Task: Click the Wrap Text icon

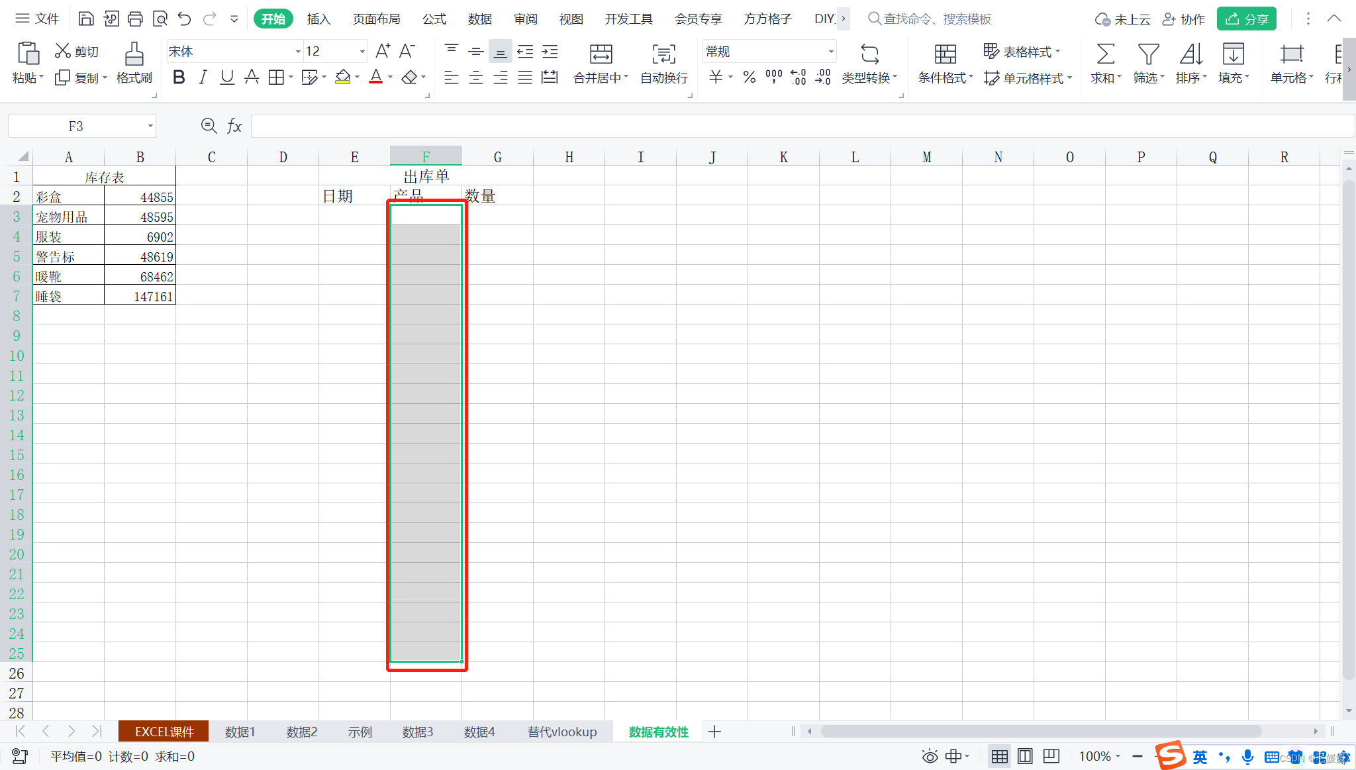Action: tap(663, 54)
